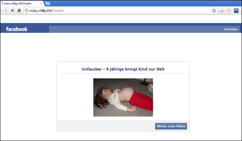Click the Weiter zum Video button

coord(171,126)
